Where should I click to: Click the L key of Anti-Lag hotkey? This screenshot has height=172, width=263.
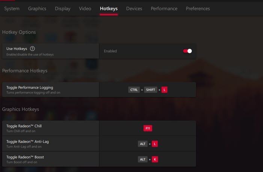[155, 144]
